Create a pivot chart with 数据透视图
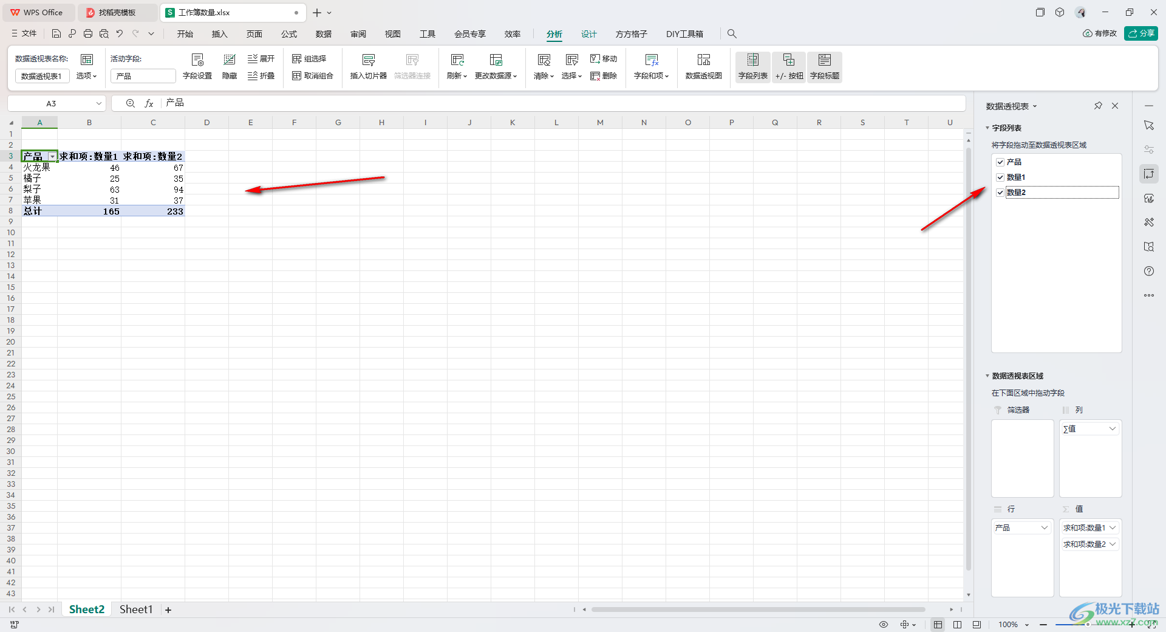Viewport: 1166px width, 632px height. click(703, 66)
